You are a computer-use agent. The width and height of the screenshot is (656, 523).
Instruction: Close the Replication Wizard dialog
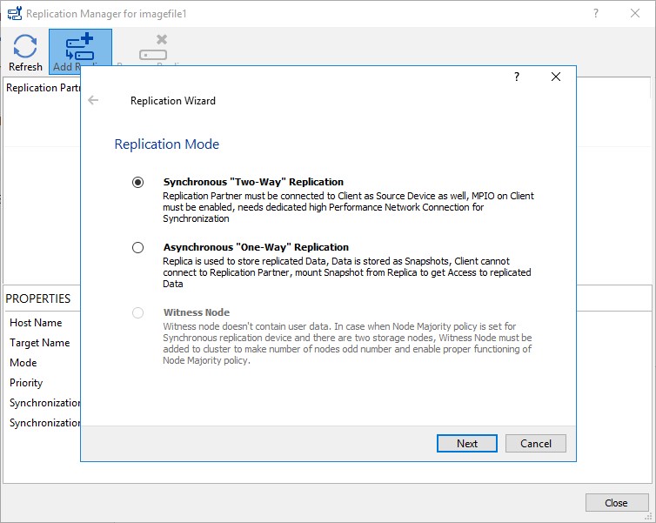tap(556, 77)
